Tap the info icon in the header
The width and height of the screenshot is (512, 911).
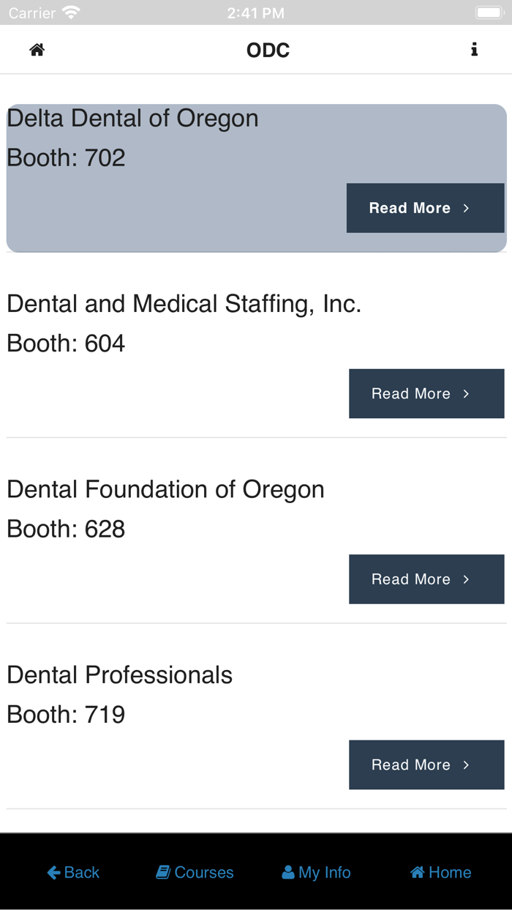pyautogui.click(x=475, y=49)
